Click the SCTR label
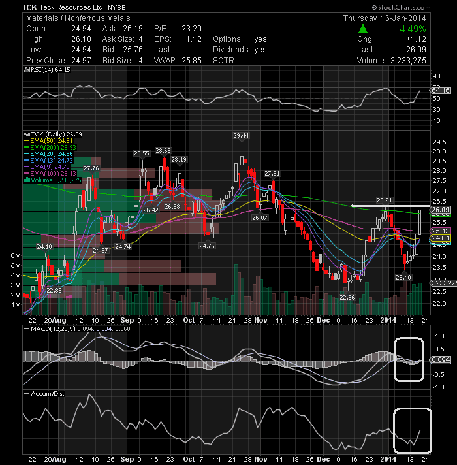Screen dimensions: 457x465 (225, 61)
